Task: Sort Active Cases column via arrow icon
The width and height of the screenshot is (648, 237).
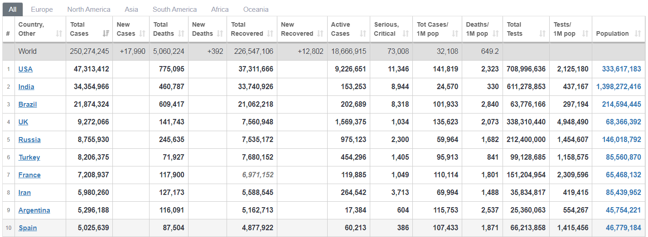Action: [x=363, y=33]
